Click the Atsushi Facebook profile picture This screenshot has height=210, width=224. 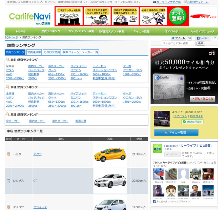(x=159, y=174)
